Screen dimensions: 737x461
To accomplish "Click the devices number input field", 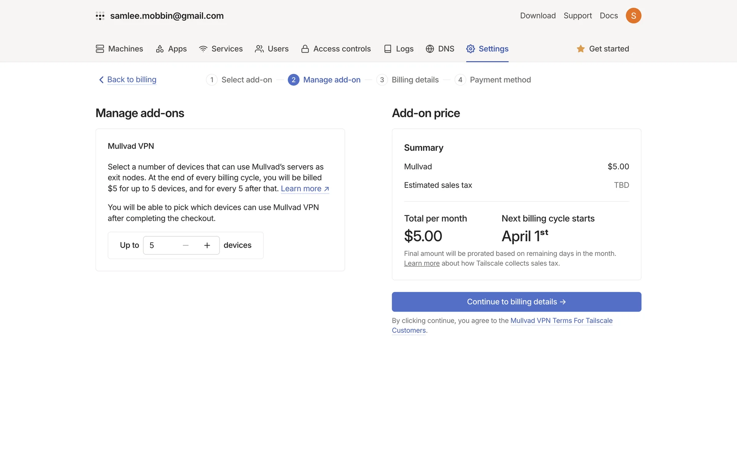I will pos(161,245).
